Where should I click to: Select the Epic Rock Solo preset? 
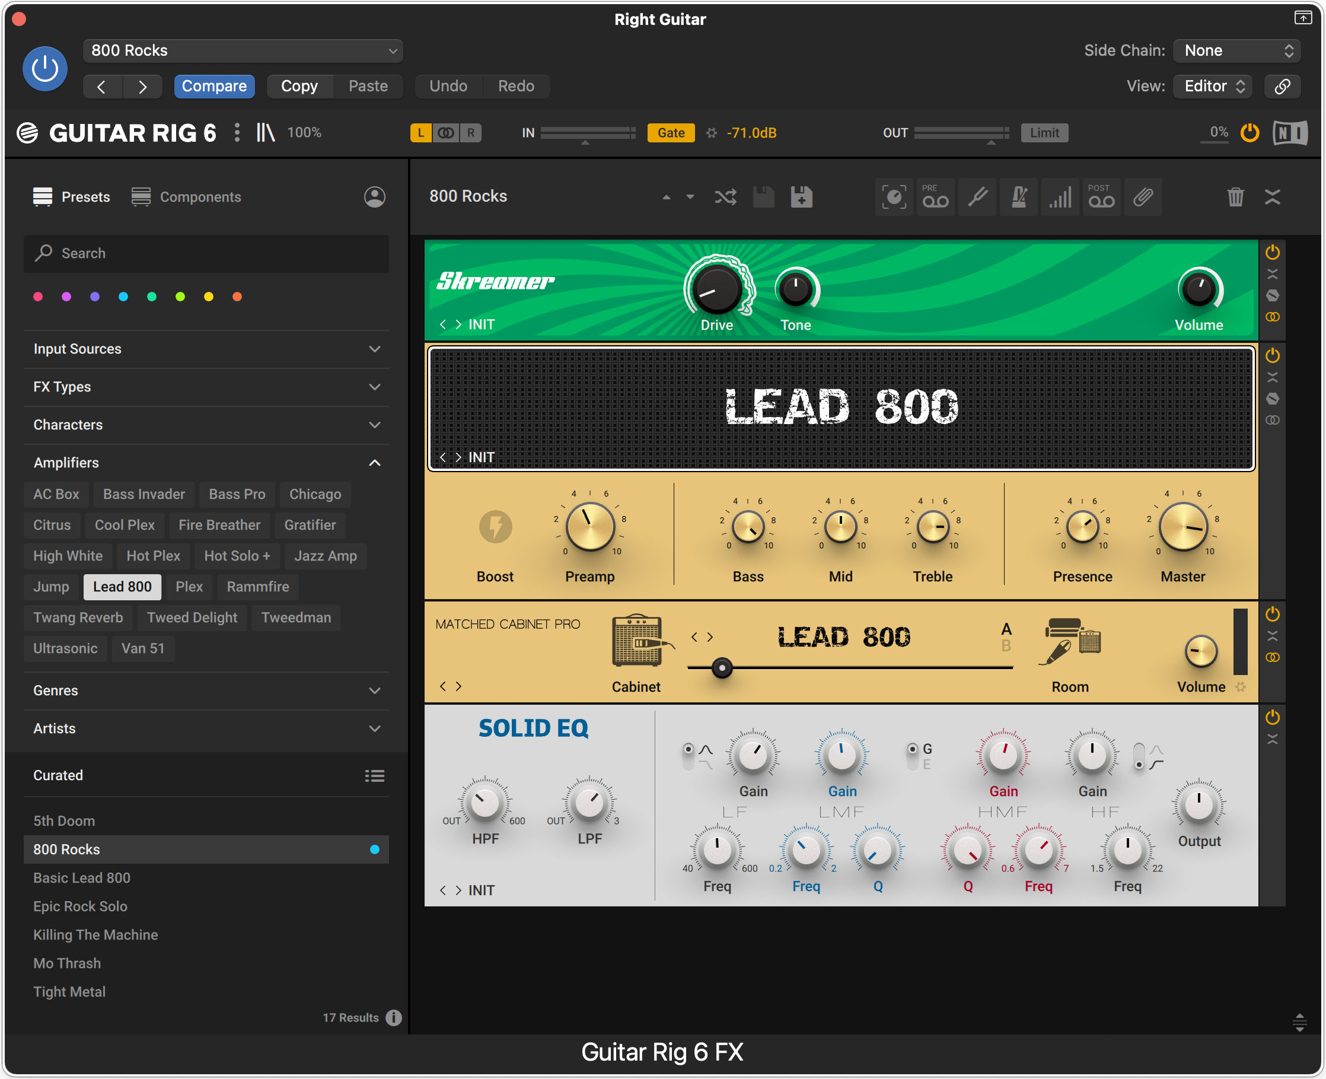tap(206, 907)
